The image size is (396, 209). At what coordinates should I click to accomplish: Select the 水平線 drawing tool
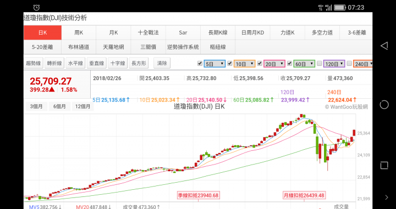click(x=75, y=63)
